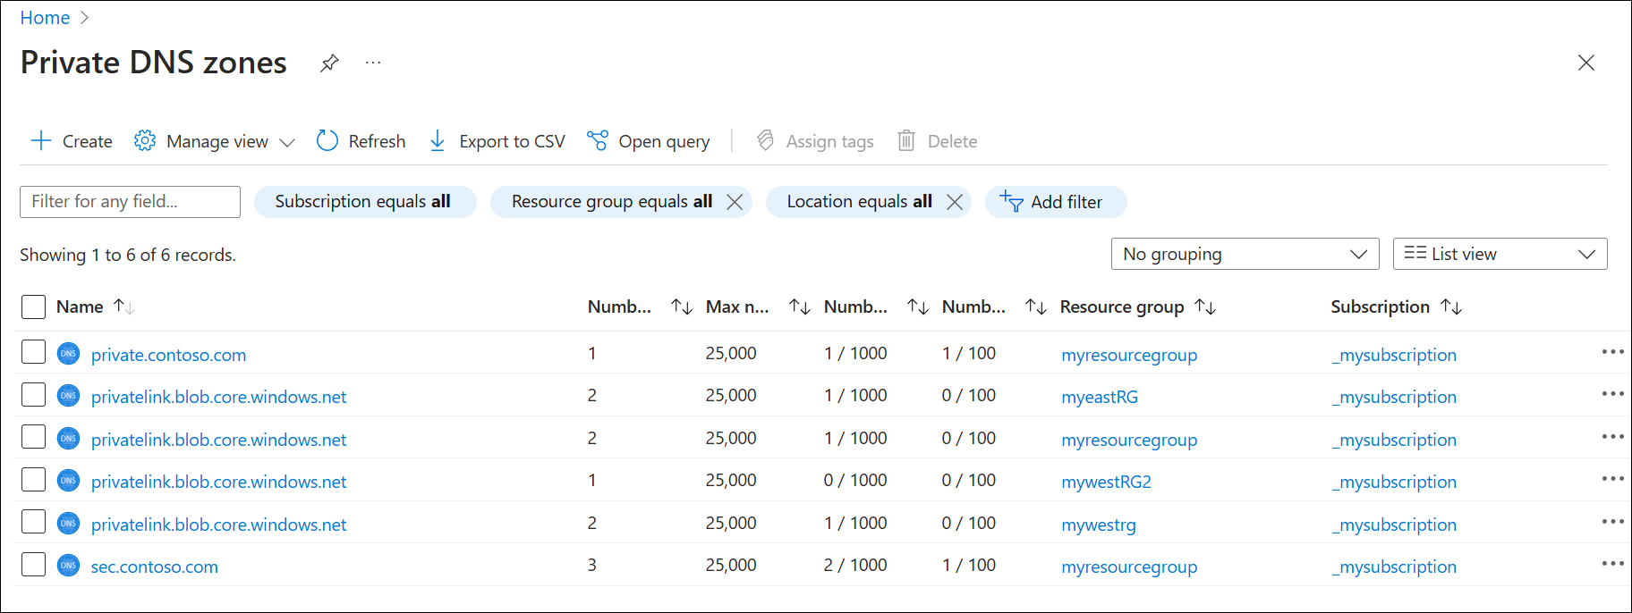Sort the table by Resource group column

1205,307
